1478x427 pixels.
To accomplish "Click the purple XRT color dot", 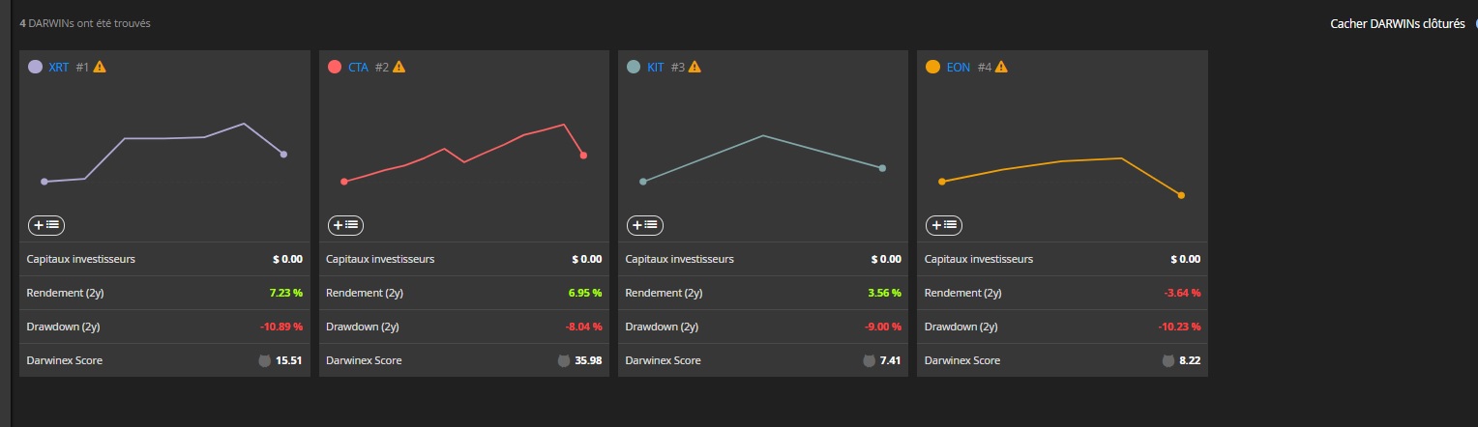I will click(36, 67).
